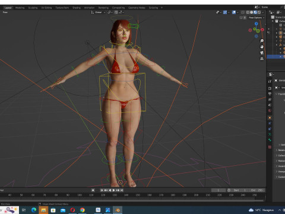This screenshot has width=285, height=214.
Task: Select Rendered viewport shading
Action: [x=259, y=12]
